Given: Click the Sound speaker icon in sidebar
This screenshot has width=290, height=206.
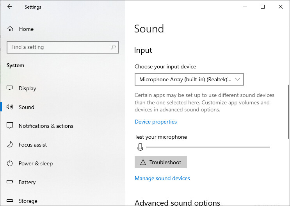Looking at the screenshot, I should point(10,107).
